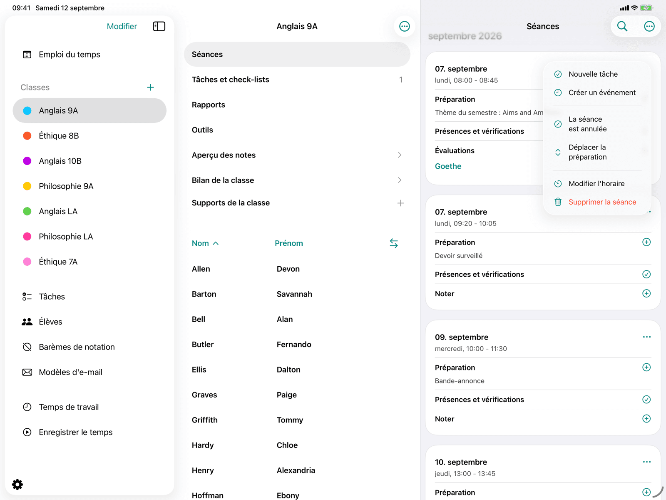Select Modifier l'horaire menu item
The height and width of the screenshot is (500, 666).
tap(597, 184)
